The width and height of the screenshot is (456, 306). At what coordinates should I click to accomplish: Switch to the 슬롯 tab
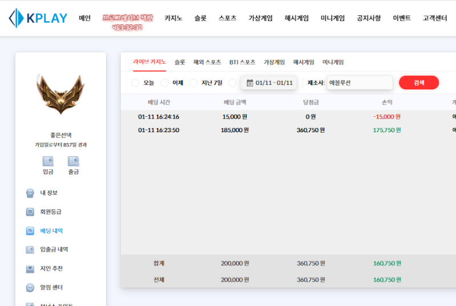(180, 62)
